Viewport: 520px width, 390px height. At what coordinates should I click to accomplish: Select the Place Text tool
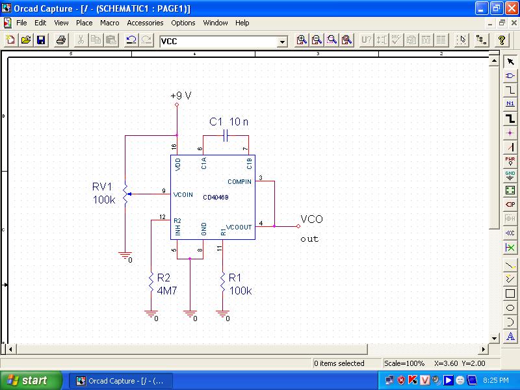tap(510, 336)
